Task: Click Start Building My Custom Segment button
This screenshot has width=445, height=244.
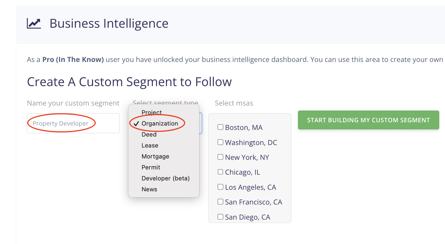Action: [368, 120]
